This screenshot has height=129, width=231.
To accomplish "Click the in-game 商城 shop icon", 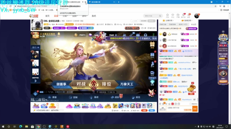I will [152, 45].
